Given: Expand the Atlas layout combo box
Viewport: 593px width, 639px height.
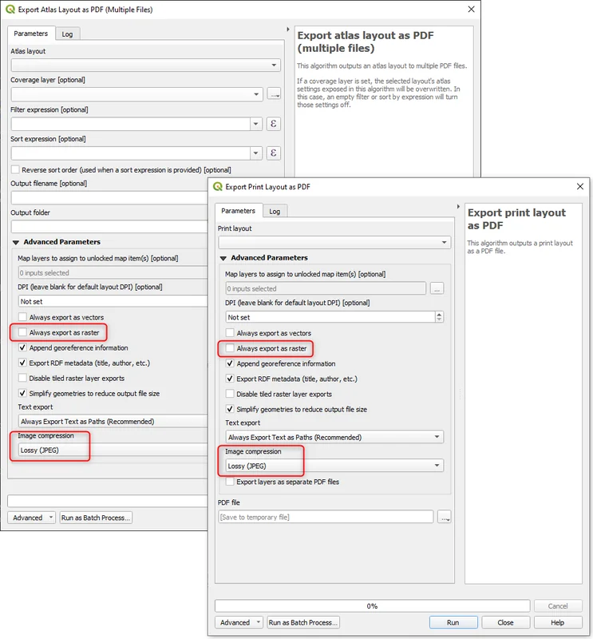Looking at the screenshot, I should (144, 65).
